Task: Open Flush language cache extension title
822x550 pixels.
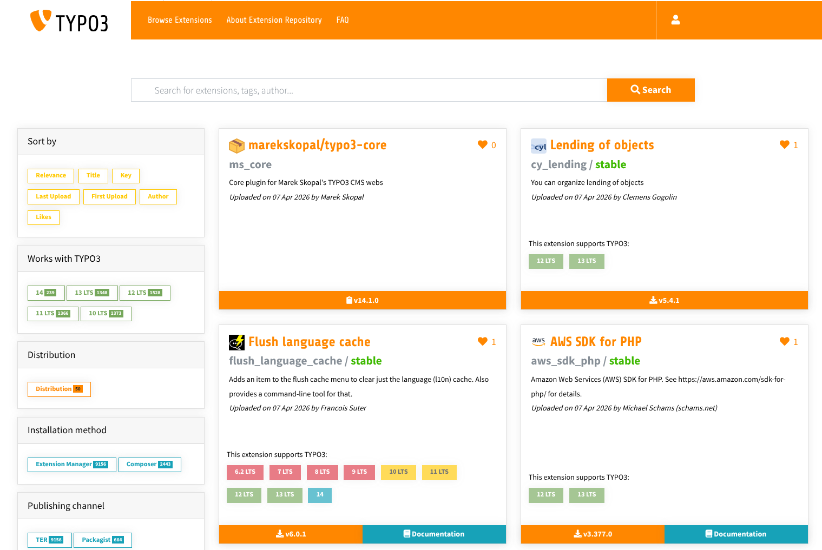Action: pos(309,342)
